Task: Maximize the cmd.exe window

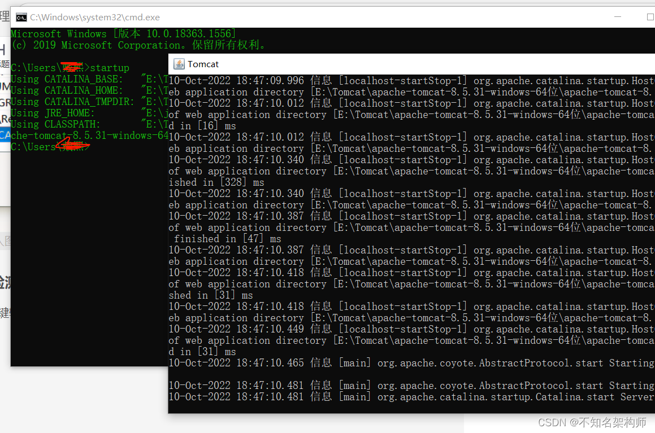Action: click(x=650, y=17)
